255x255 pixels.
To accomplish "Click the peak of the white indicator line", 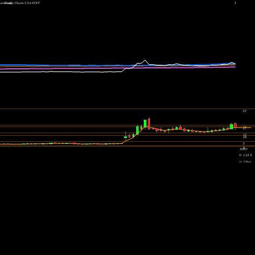I will tap(145, 60).
